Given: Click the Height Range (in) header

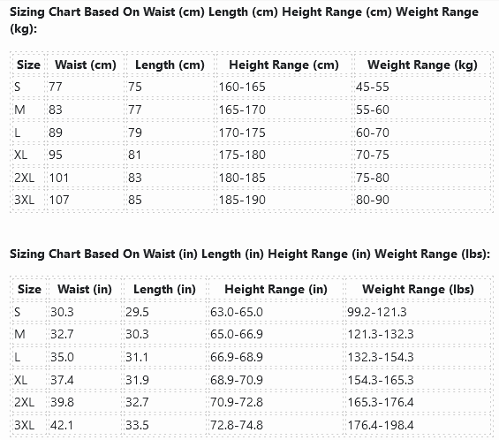Looking at the screenshot, I should (276, 289).
